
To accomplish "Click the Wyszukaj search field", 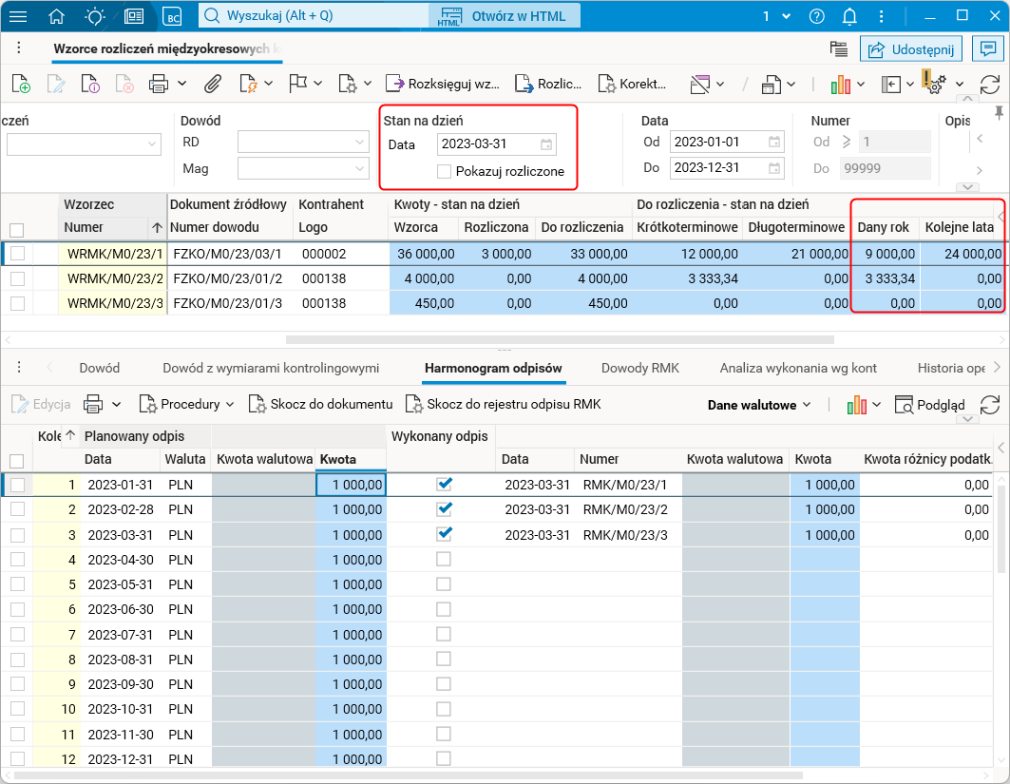I will pyautogui.click(x=314, y=16).
